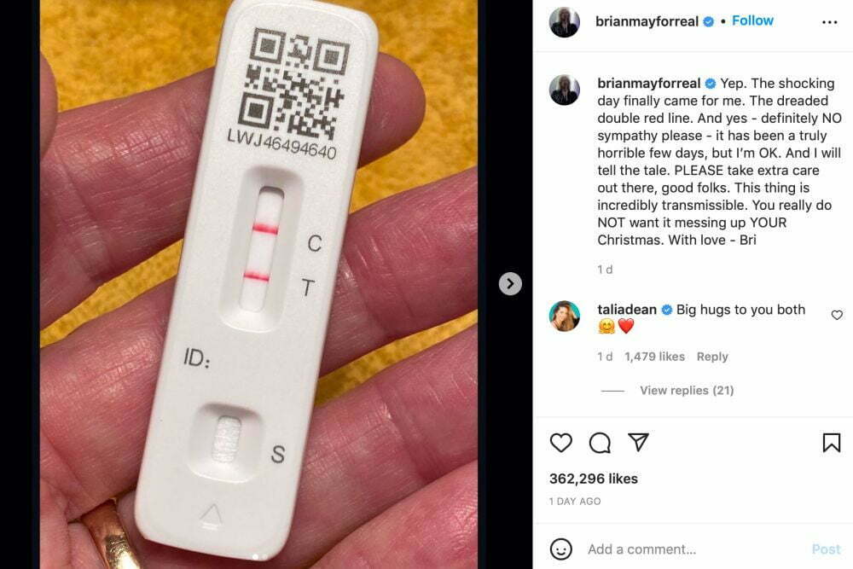
Task: Open comment bubble icon under post
Action: tap(600, 443)
